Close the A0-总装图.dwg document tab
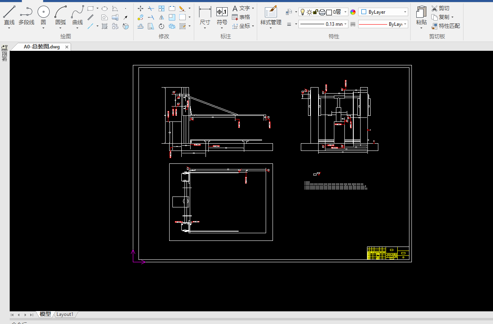Viewport: 493px width, 324px height. (x=67, y=47)
